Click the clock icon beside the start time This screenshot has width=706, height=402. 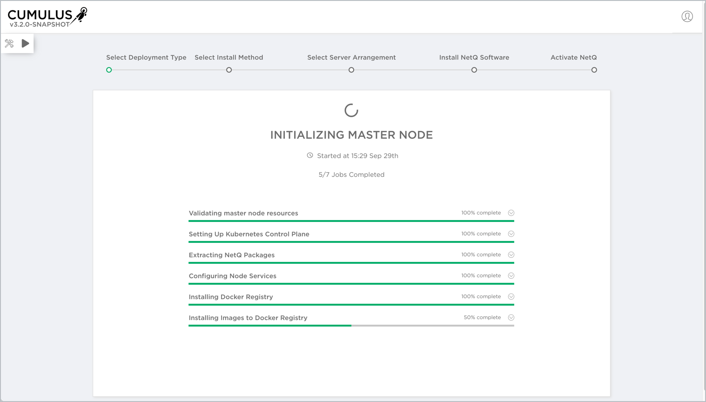pos(309,155)
